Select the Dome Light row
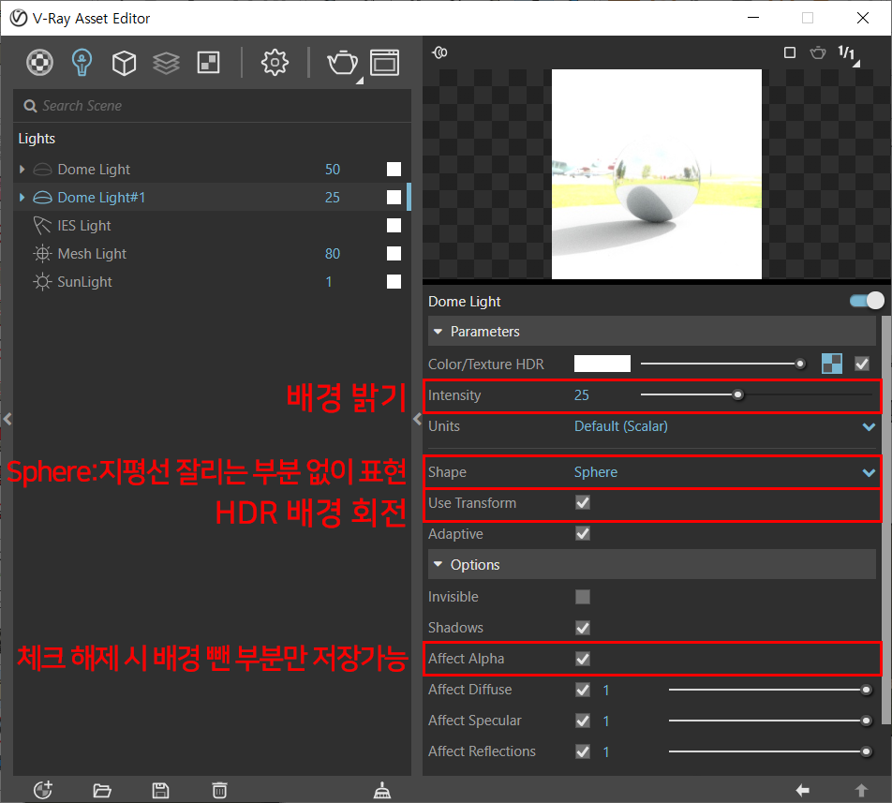Viewport: 892px width, 803px height. 212,170
